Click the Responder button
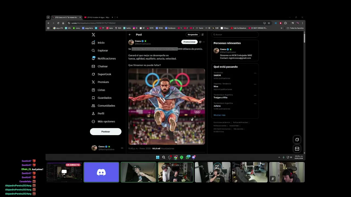 (x=193, y=35)
